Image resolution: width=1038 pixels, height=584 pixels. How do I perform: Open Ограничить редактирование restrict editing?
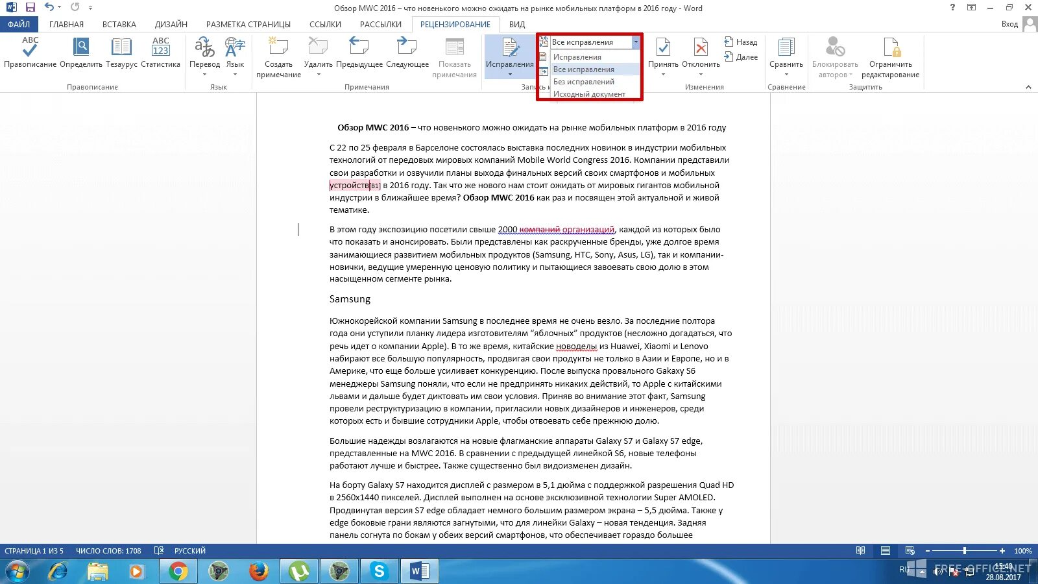pos(890,57)
